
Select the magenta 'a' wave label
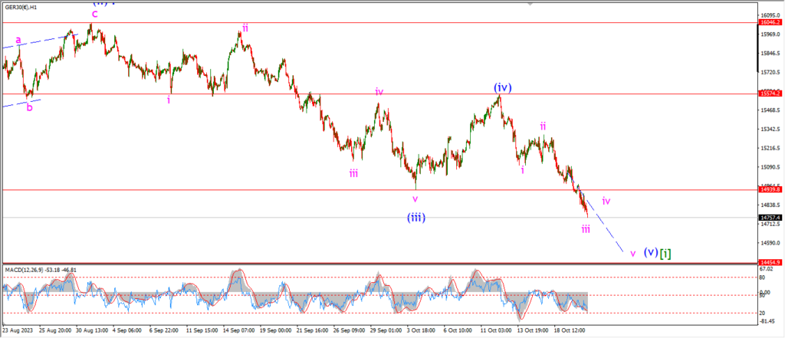(x=18, y=38)
